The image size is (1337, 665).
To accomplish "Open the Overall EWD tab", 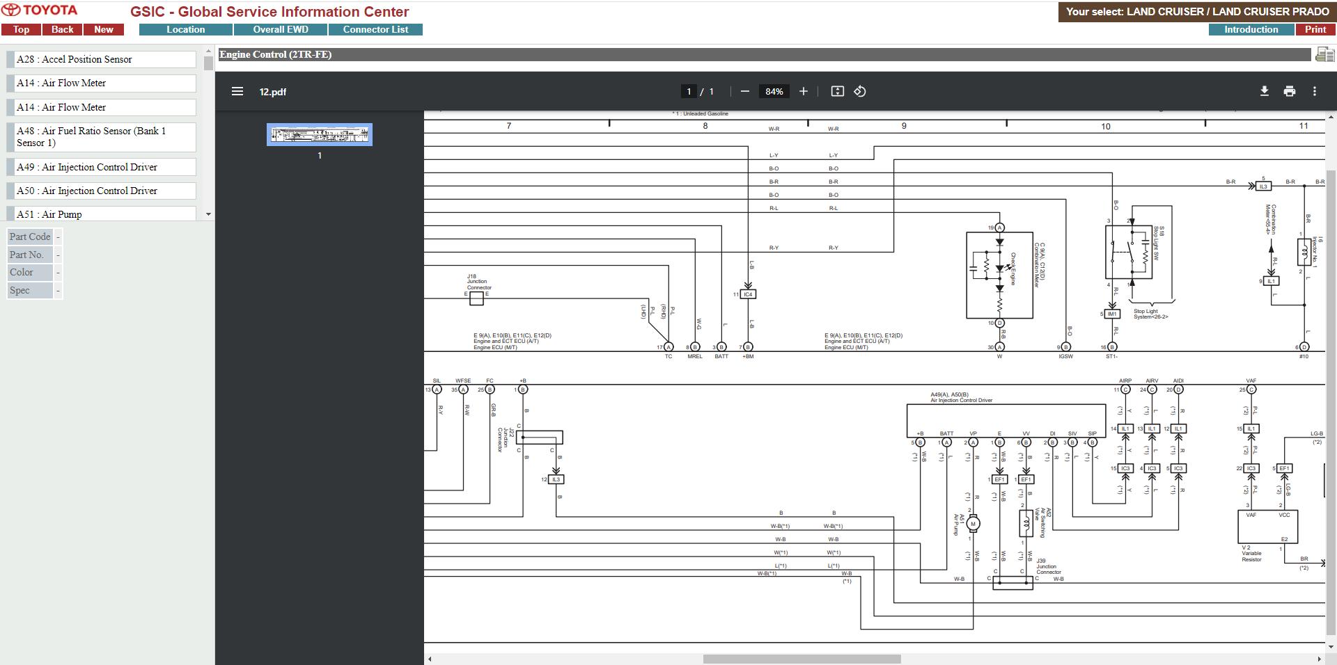I will coord(281,29).
